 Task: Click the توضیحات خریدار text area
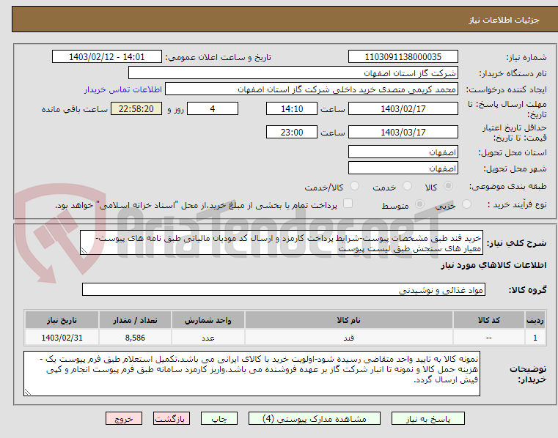click(252, 374)
